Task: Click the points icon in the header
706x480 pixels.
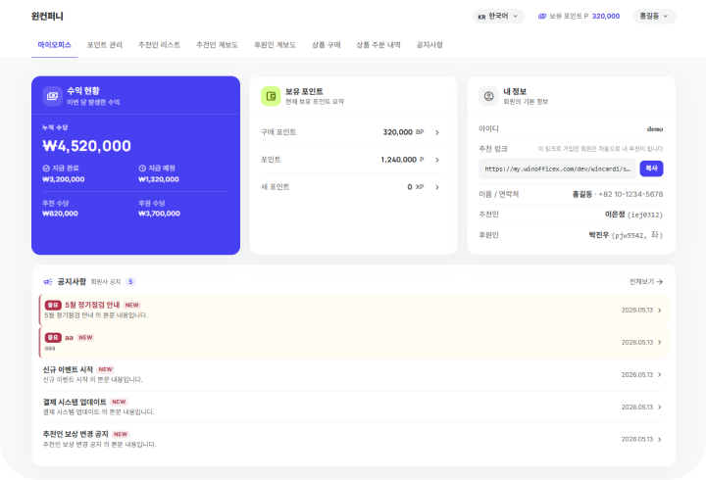Action: [x=542, y=17]
